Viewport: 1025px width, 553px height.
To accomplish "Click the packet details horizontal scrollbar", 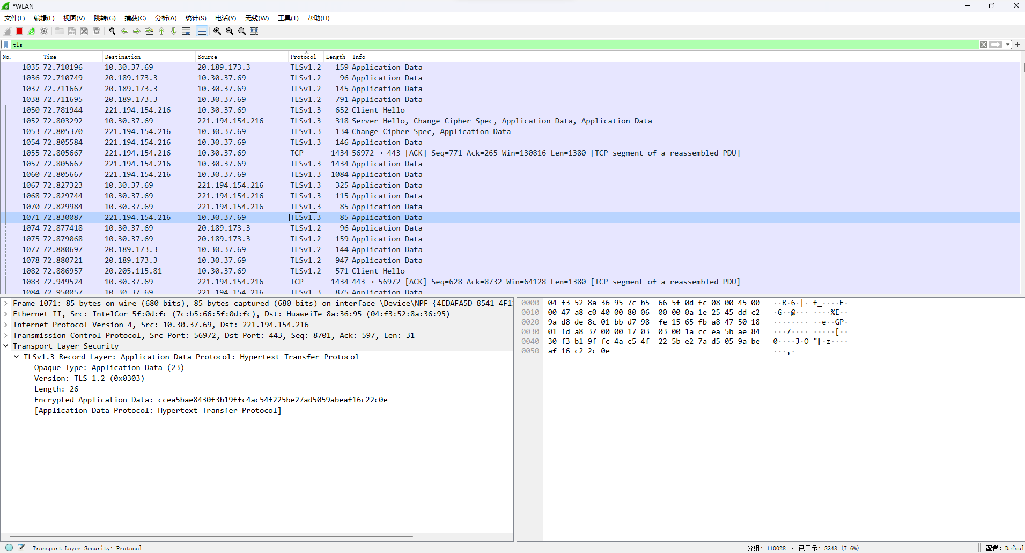I will pyautogui.click(x=211, y=536).
